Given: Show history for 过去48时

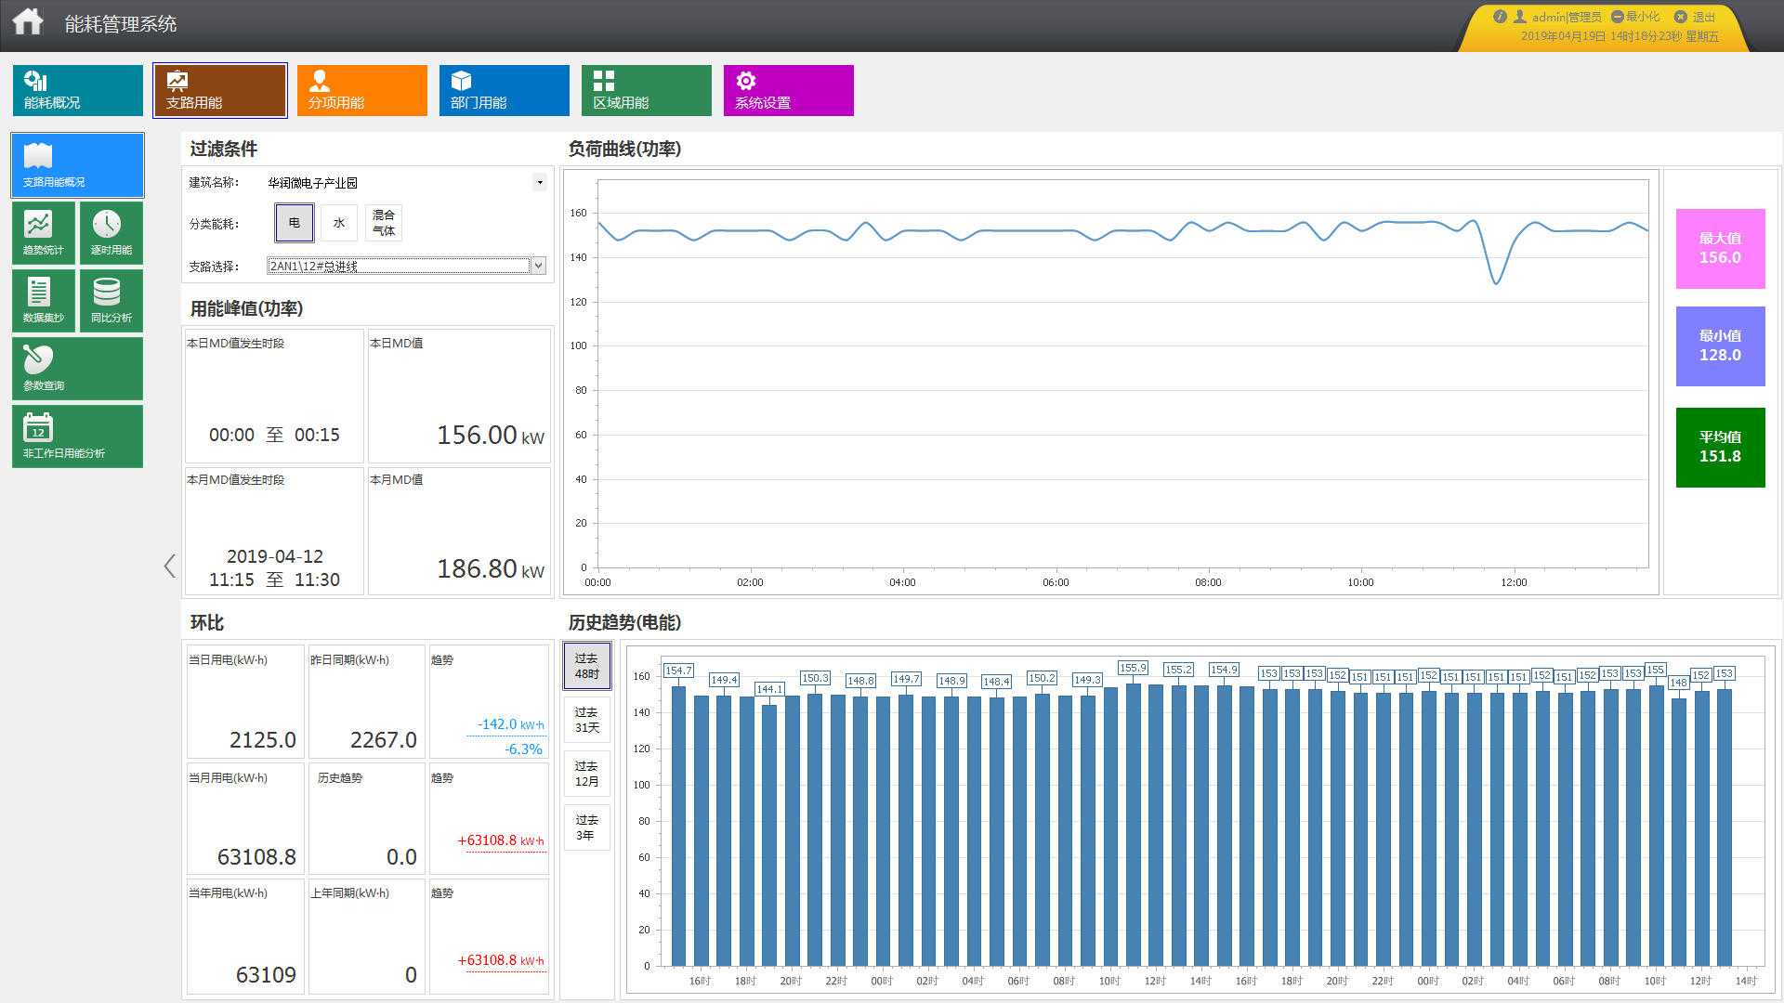Looking at the screenshot, I should pyautogui.click(x=587, y=666).
